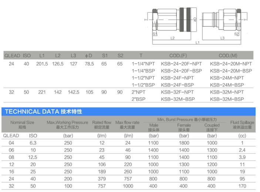Select the 170 cc fluid spillage value
260x192 pixels.
click(x=242, y=186)
